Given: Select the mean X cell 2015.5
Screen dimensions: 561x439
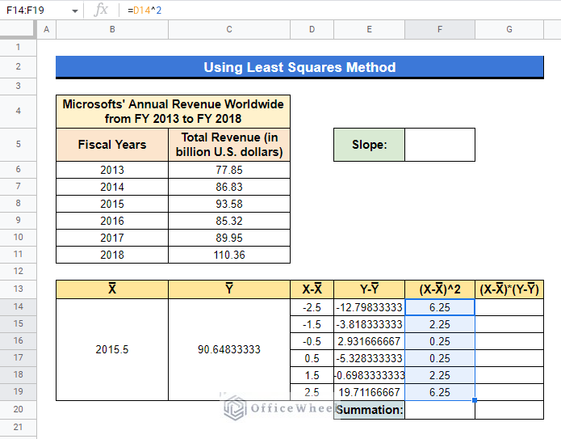Looking at the screenshot, I should point(112,349).
